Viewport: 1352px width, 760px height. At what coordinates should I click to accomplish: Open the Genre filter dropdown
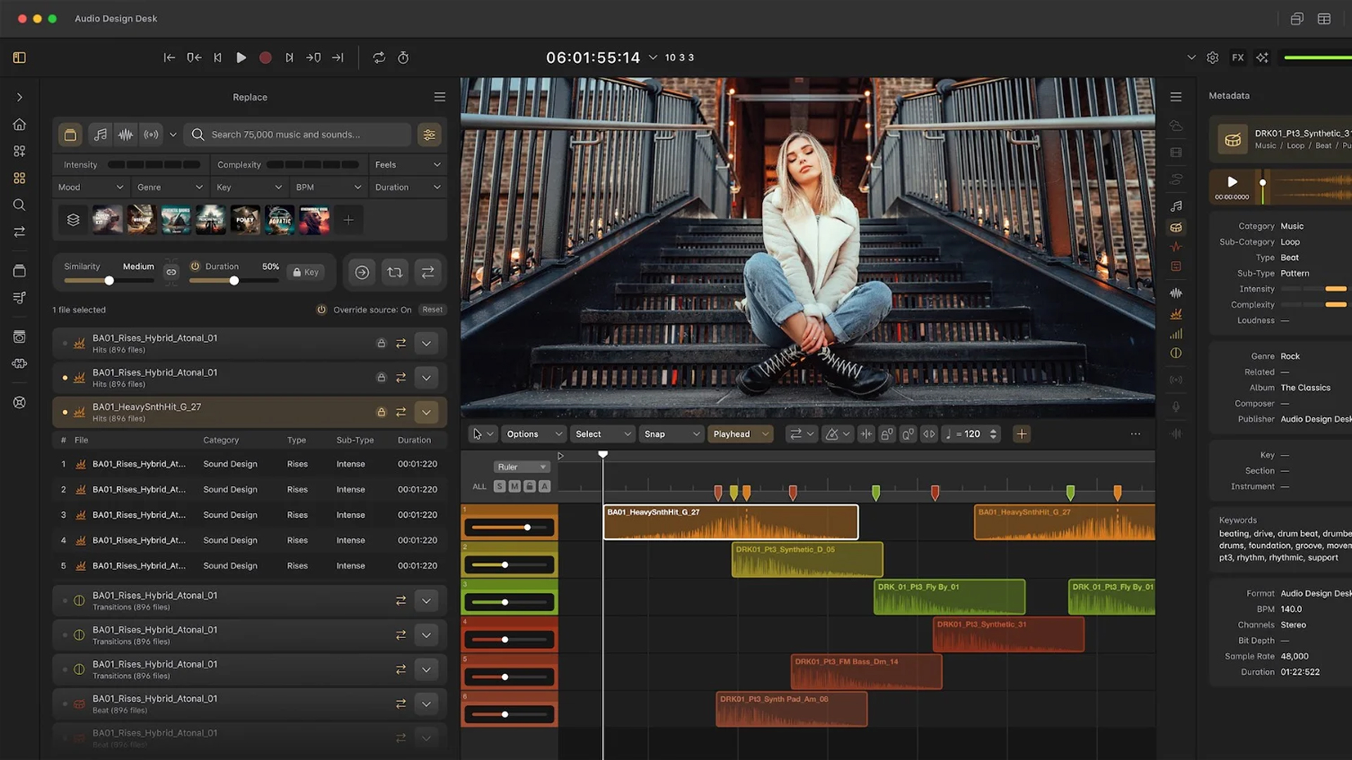coord(170,187)
